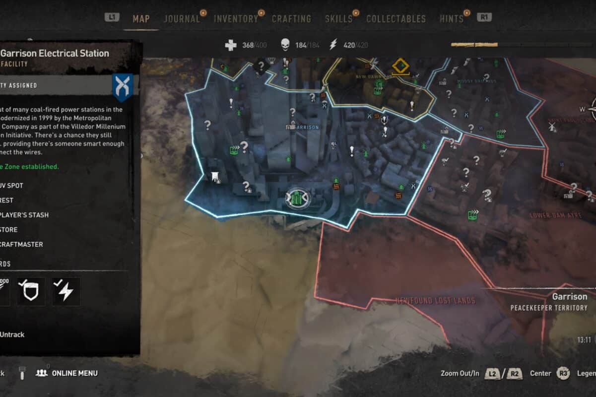Click the R3 Center map button
Image resolution: width=596 pixels, height=397 pixels.
pos(563,373)
